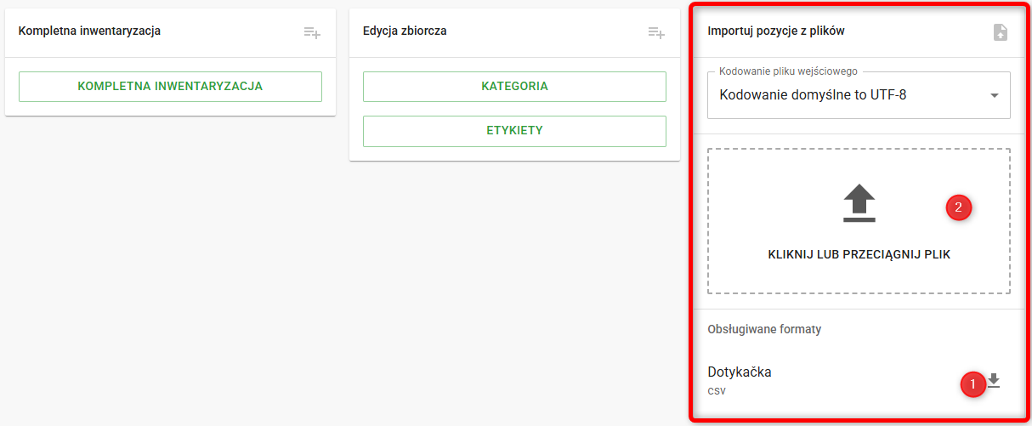
Task: Download the Dotykačka csv template
Action: pyautogui.click(x=993, y=381)
